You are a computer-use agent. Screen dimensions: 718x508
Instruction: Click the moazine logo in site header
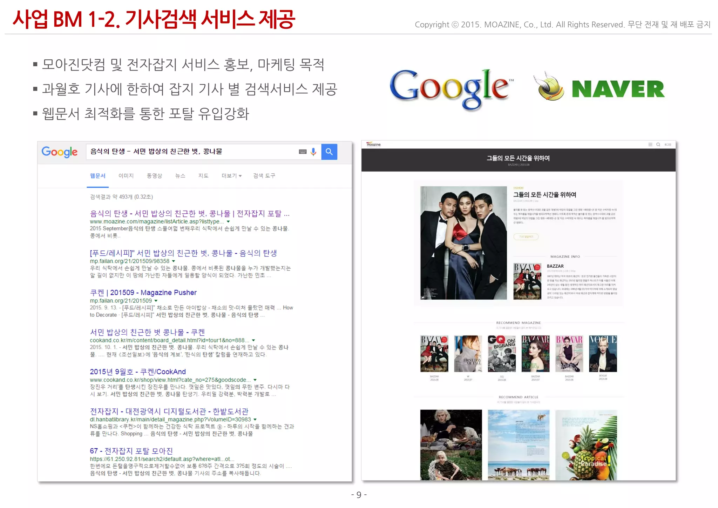click(373, 144)
